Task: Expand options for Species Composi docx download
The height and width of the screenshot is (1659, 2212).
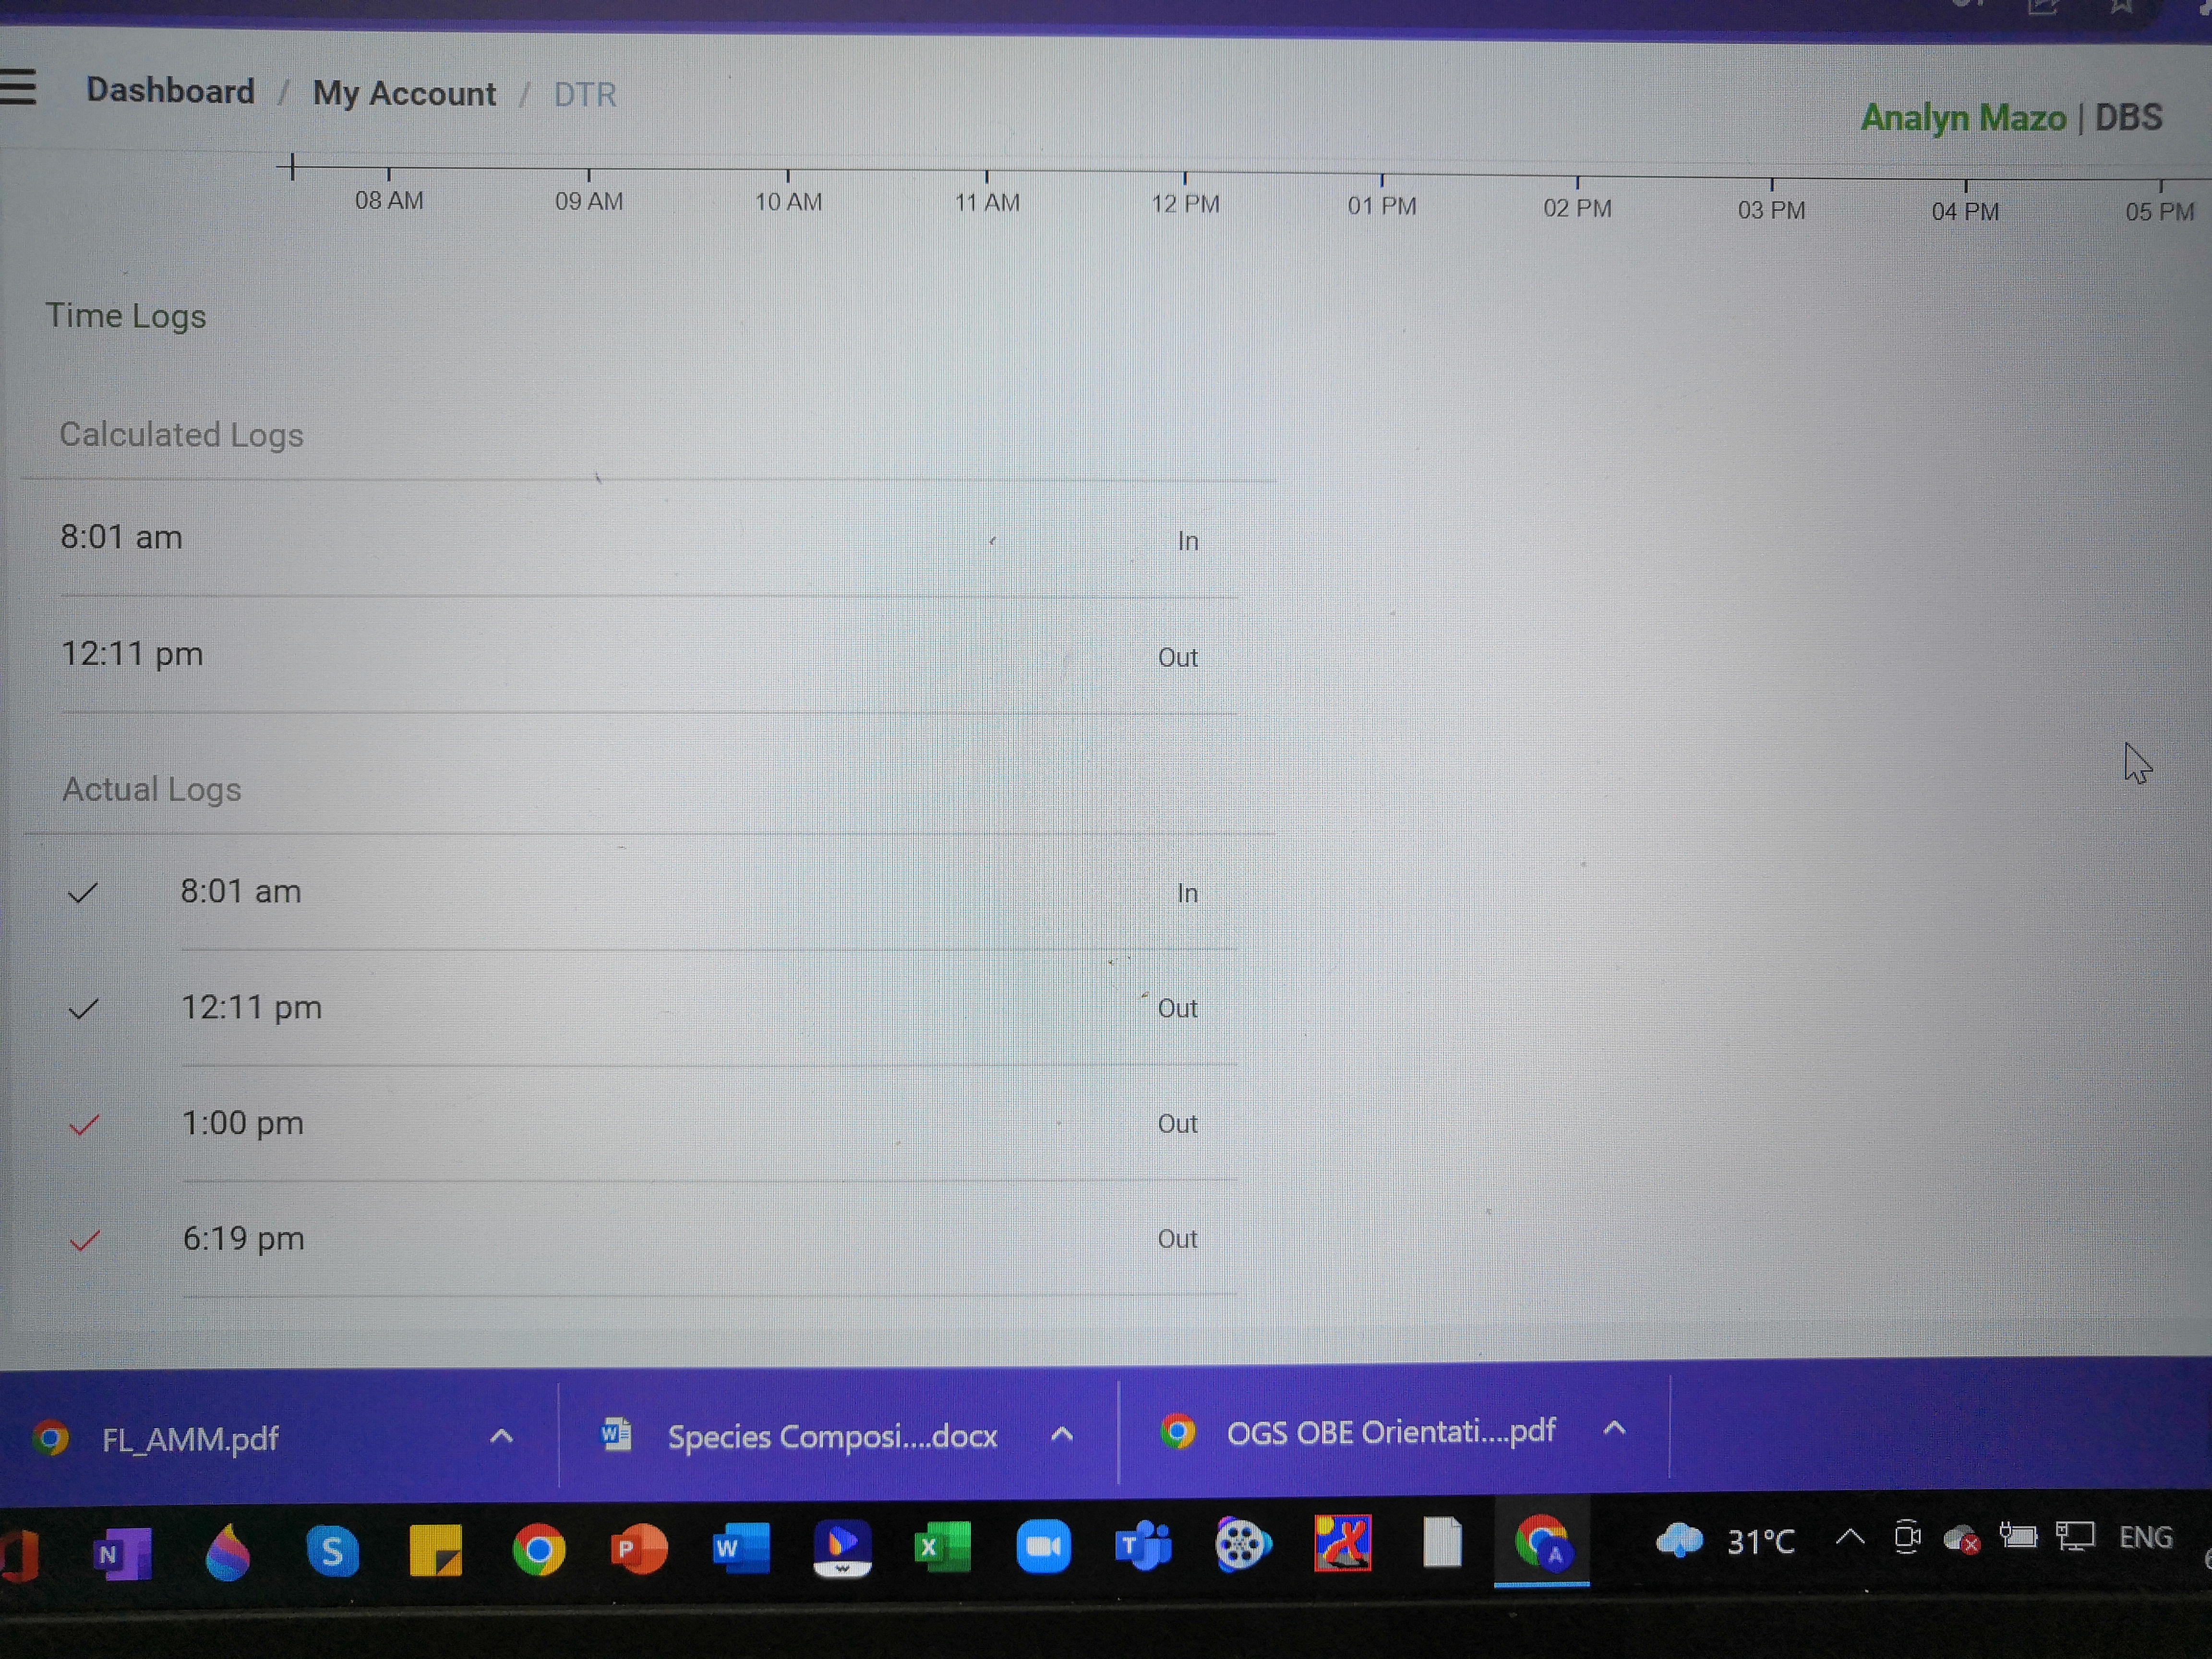Action: tap(1062, 1434)
